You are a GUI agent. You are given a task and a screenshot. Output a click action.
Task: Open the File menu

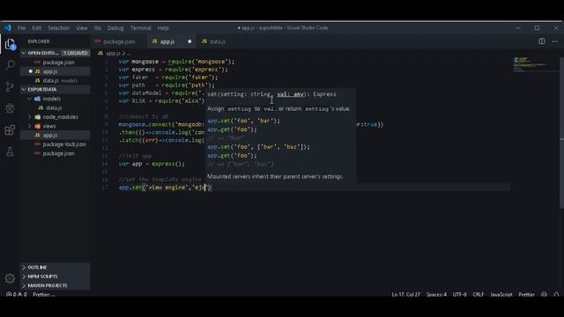click(x=21, y=28)
